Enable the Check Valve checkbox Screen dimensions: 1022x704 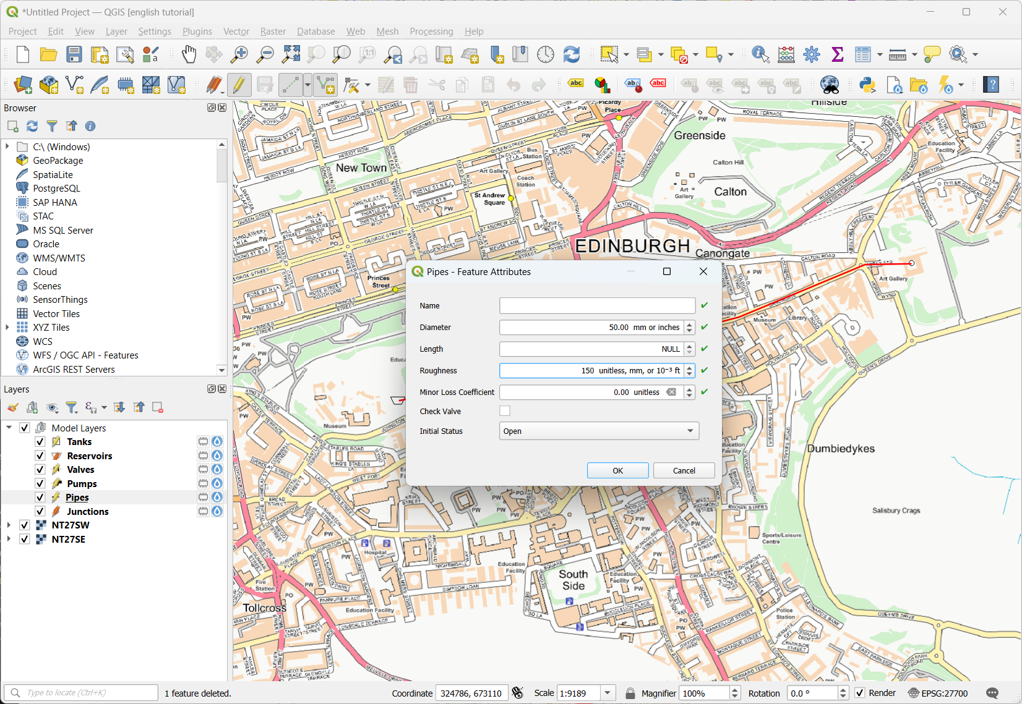pyautogui.click(x=505, y=411)
